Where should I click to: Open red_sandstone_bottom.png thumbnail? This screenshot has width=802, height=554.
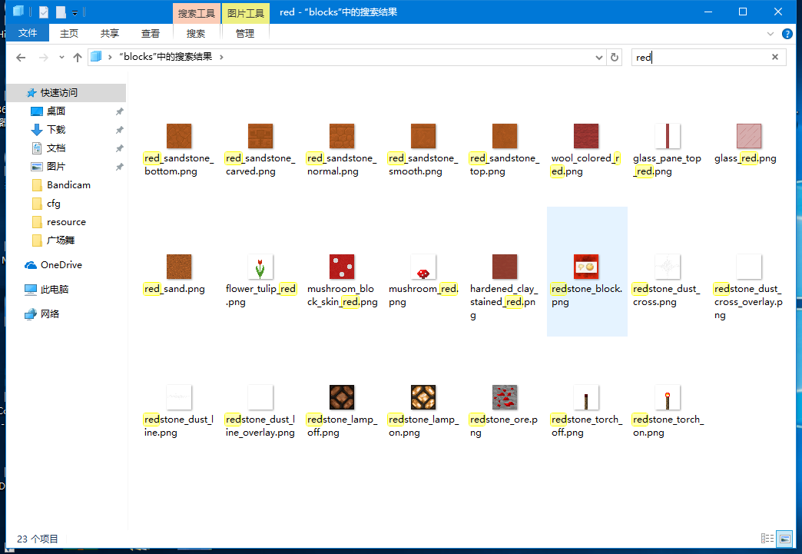point(178,136)
